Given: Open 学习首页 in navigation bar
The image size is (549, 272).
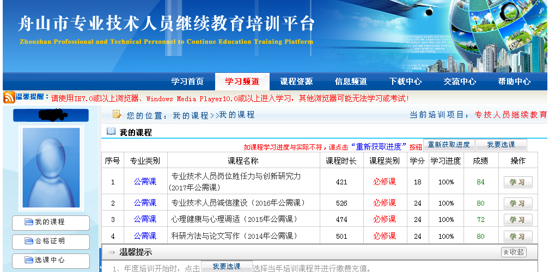Looking at the screenshot, I should (187, 82).
